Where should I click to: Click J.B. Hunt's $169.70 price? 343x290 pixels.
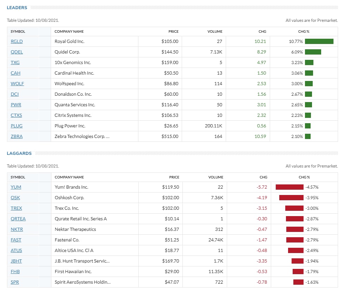[170, 261]
